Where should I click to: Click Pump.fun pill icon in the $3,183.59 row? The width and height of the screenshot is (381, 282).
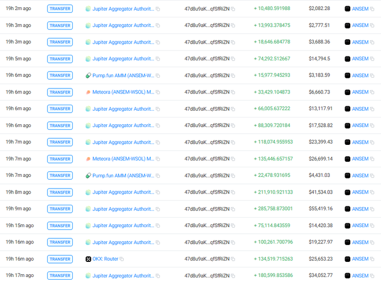point(88,76)
